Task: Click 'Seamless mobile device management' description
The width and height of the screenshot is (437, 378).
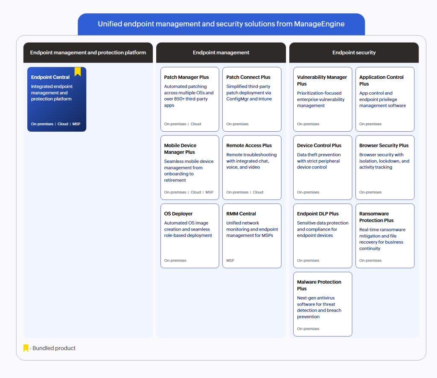Action: click(x=189, y=170)
